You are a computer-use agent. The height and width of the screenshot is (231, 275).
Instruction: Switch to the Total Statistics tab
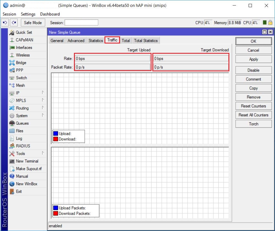146,40
